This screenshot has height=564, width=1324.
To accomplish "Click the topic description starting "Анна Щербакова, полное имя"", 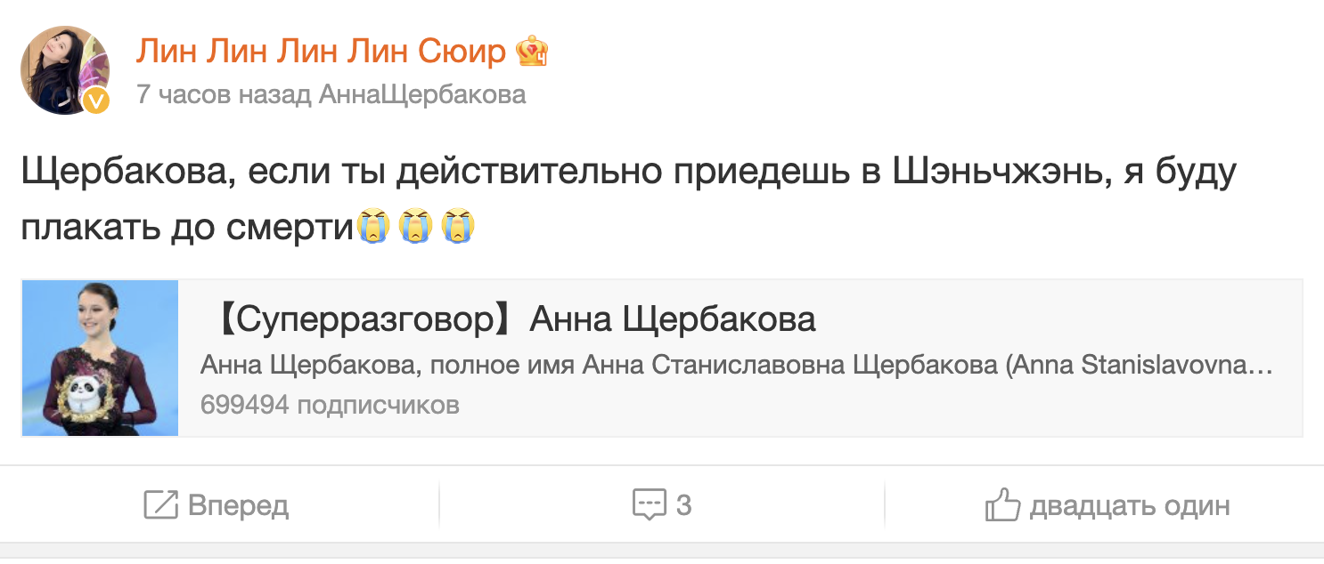I will [736, 365].
